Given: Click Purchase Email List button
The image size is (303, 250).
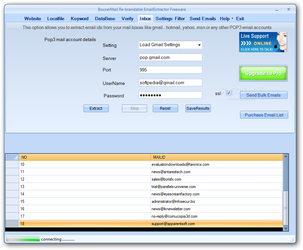Looking at the screenshot, I should point(264,115).
